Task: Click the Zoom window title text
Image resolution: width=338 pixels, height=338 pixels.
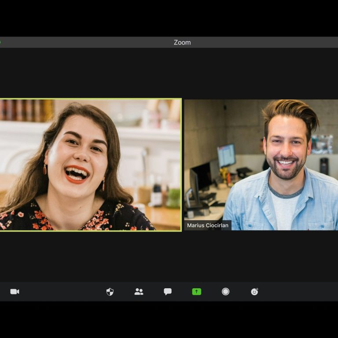Action: click(182, 42)
